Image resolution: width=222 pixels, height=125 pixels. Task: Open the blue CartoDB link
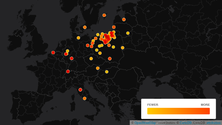click(186, 123)
